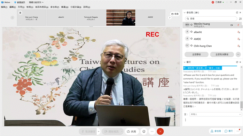The image size is (243, 136).
Task: Open the 共用(S) menu
Action: (21, 7)
